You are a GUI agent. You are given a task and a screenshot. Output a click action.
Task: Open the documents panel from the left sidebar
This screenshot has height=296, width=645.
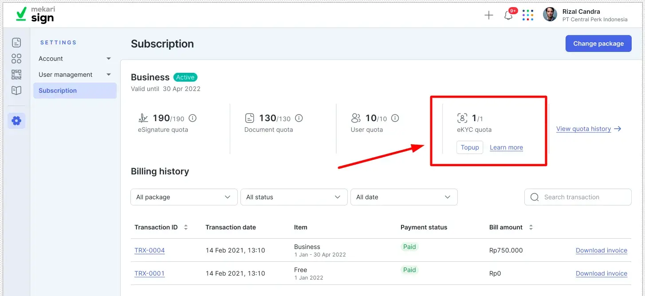point(16,42)
